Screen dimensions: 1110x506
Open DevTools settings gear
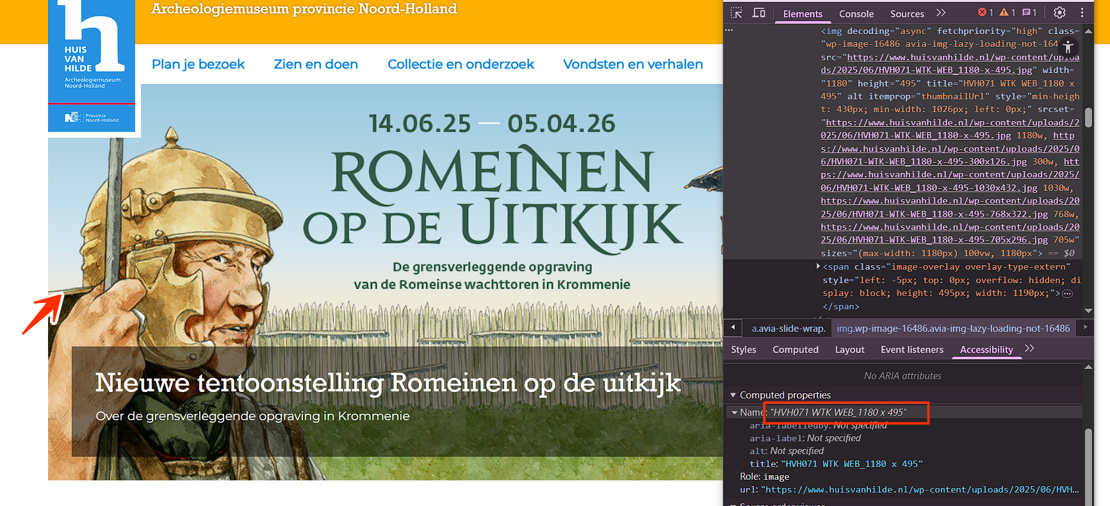pos(1059,13)
